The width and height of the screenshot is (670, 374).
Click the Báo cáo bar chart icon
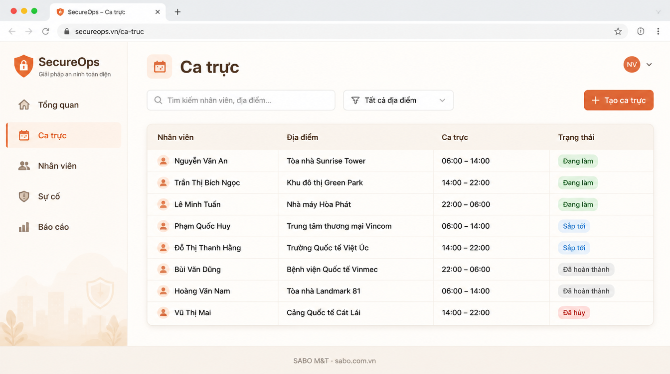24,227
